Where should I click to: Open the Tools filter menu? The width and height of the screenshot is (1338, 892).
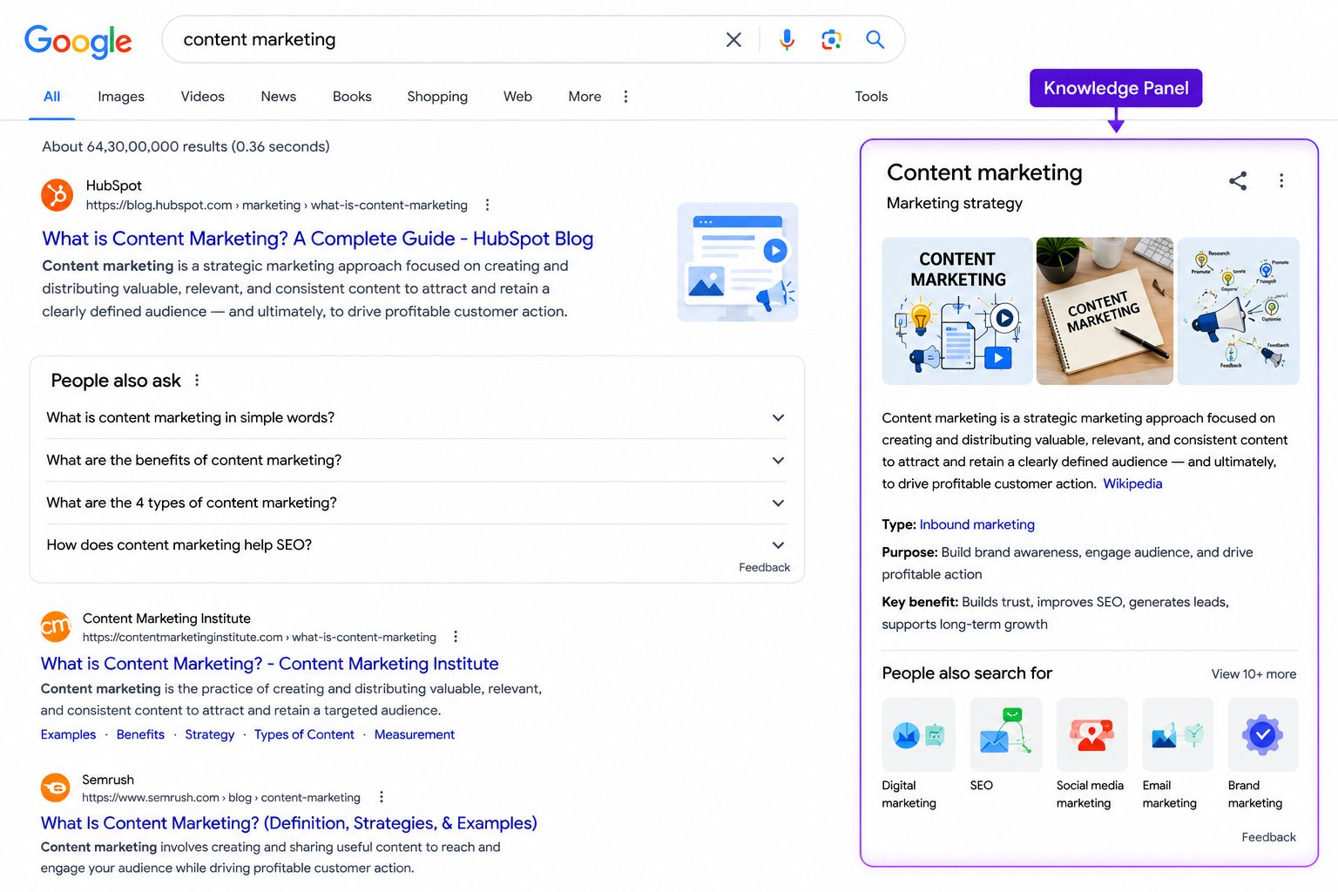tap(871, 97)
